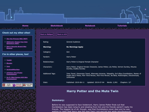Visit the Bluesky profile link
The height and width of the screenshot is (112, 149).
point(9,63)
